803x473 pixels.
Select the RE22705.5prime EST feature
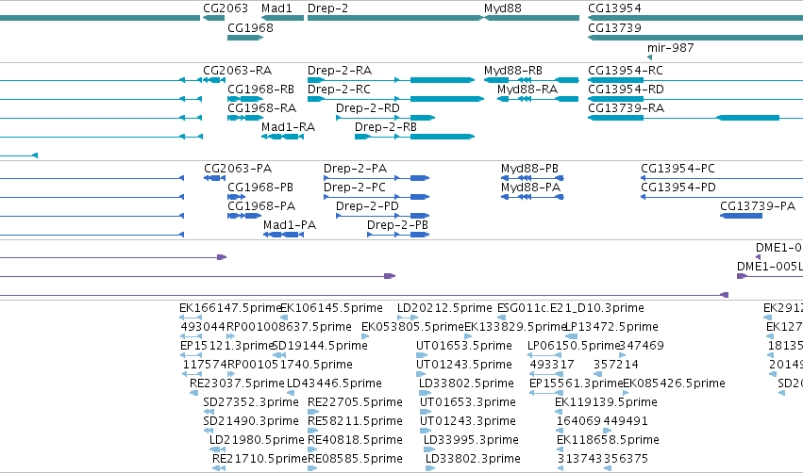[x=313, y=412]
